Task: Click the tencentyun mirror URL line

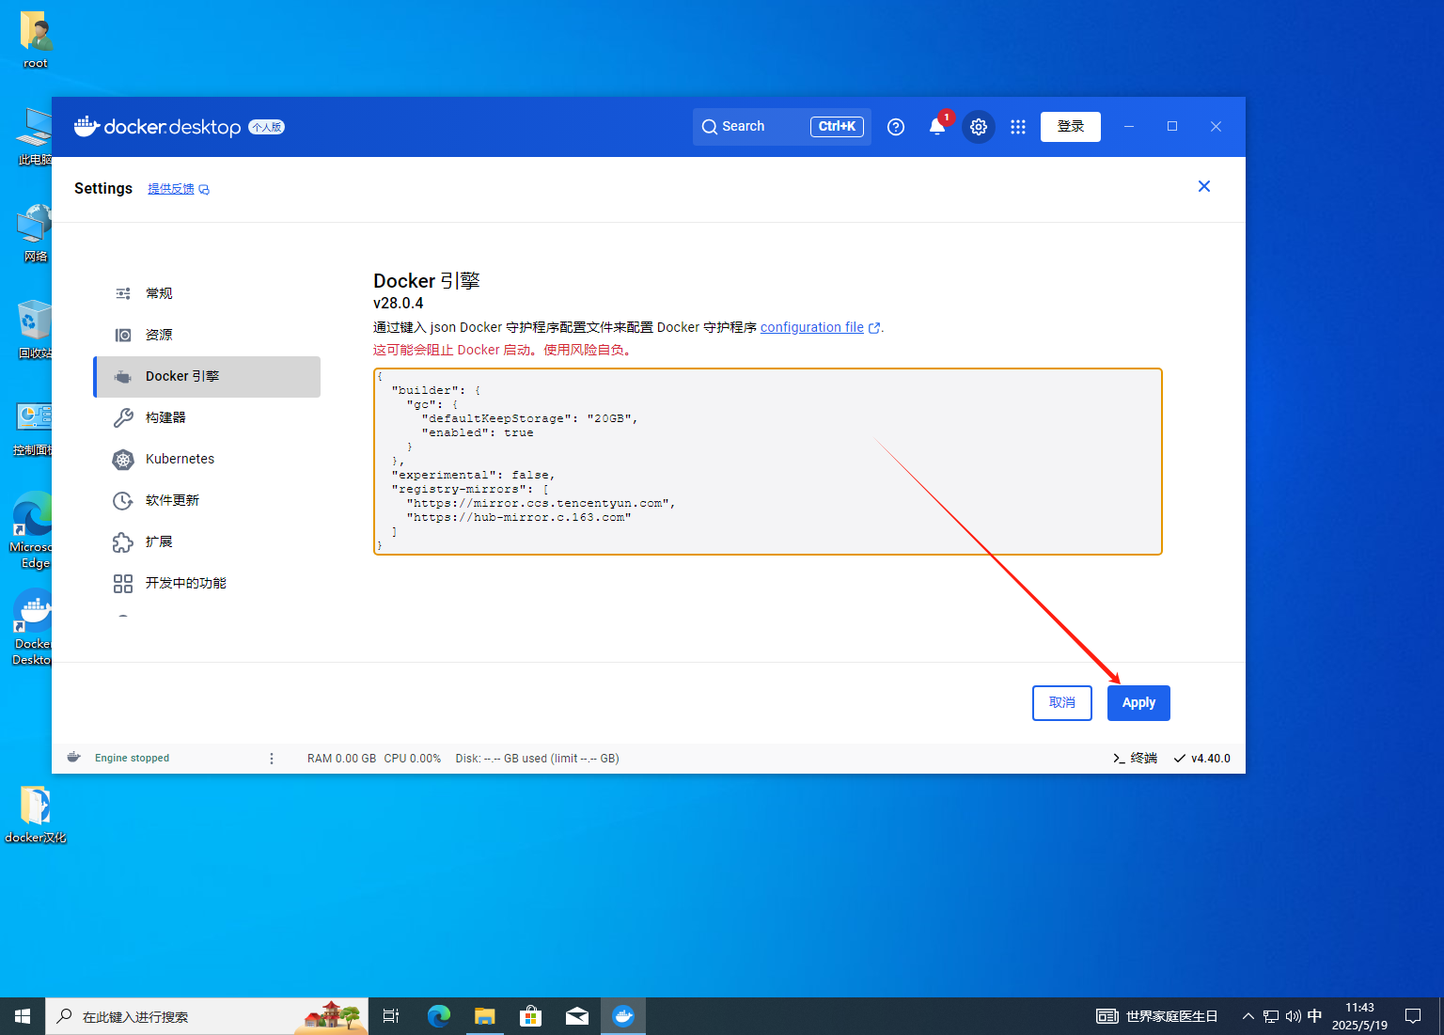Action: click(x=541, y=503)
